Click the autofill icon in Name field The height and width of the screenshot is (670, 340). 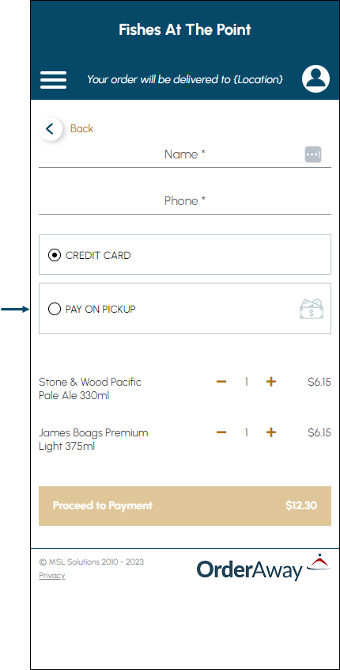tap(312, 154)
